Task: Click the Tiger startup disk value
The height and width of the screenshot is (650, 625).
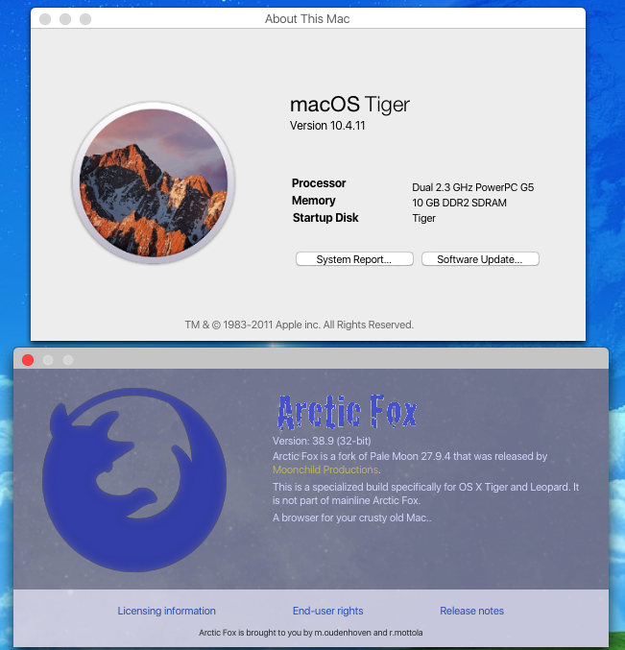Action: pyautogui.click(x=423, y=218)
